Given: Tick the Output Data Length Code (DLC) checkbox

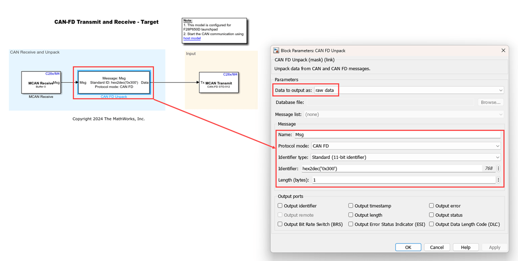Looking at the screenshot, I should (431, 224).
